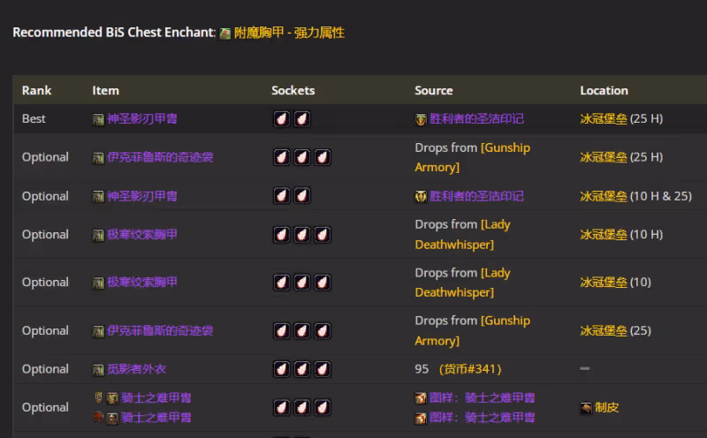Open the upper 图样：骑士之难甲胄 pattern link
707x438 pixels.
[482, 398]
